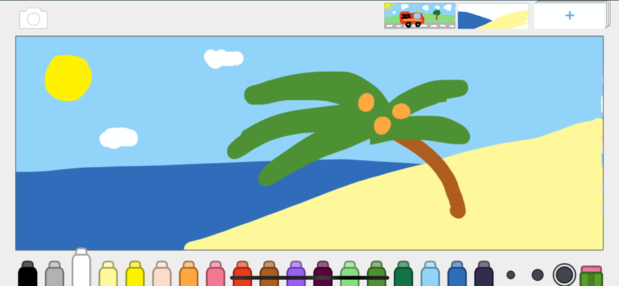Choose the light blue marker

click(430, 274)
